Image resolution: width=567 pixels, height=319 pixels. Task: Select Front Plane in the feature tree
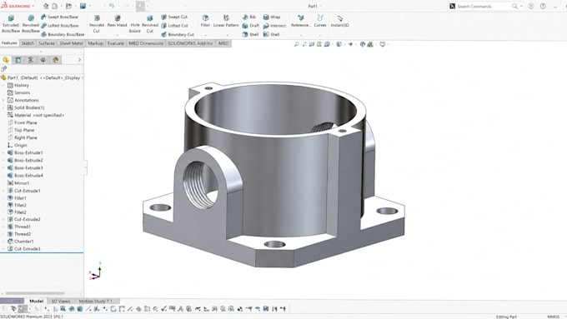tap(23, 122)
